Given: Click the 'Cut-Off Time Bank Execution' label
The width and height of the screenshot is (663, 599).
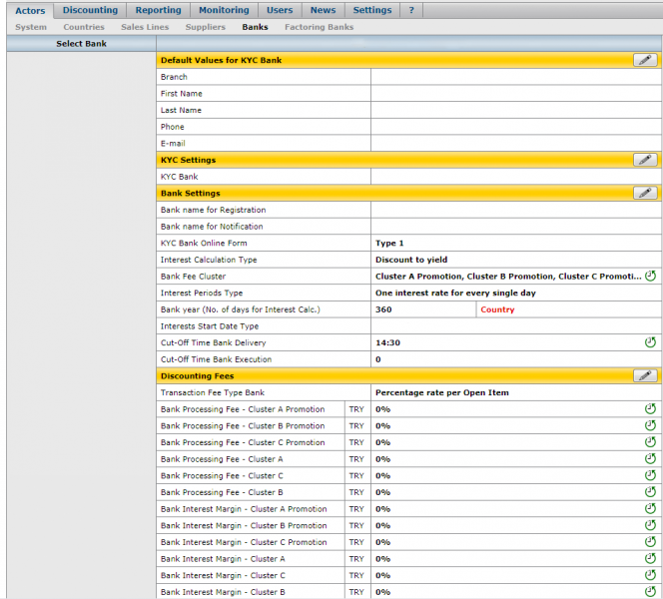Looking at the screenshot, I should coord(216,359).
